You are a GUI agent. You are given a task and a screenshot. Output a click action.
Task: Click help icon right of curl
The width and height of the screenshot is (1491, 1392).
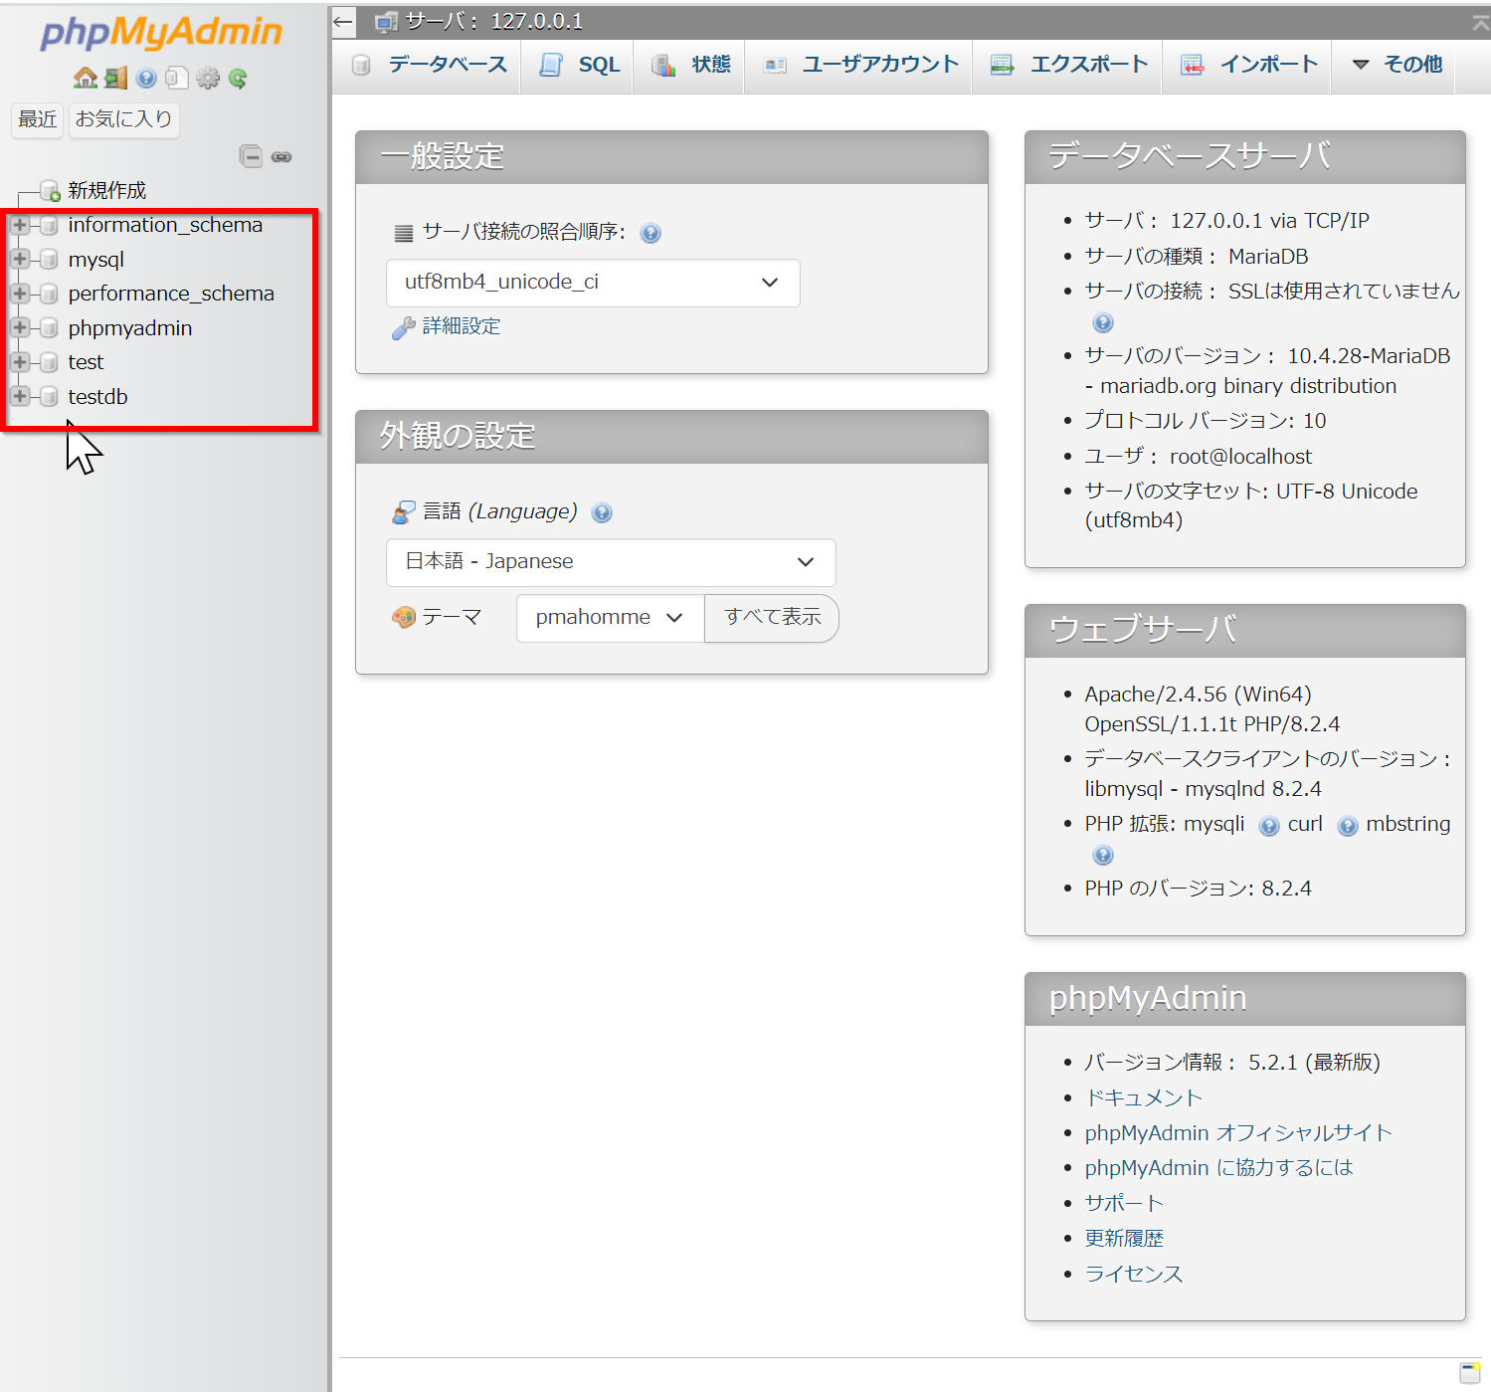coord(1348,826)
